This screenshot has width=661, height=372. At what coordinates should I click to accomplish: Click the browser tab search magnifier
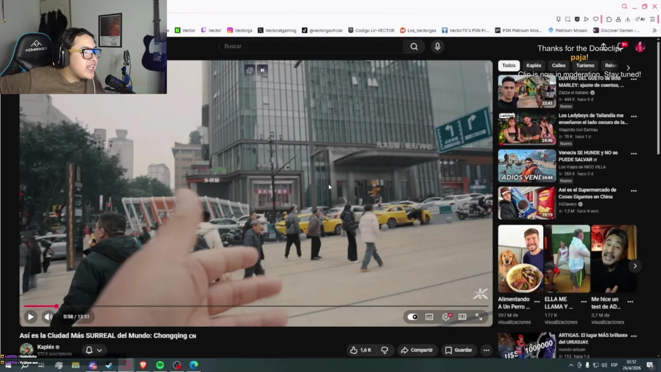click(x=624, y=7)
